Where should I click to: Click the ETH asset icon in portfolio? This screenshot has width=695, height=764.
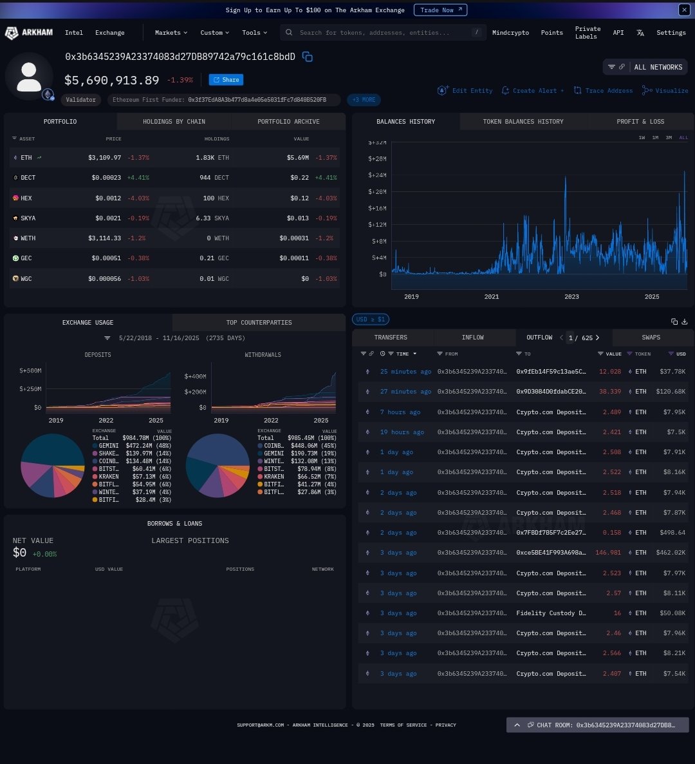(15, 157)
